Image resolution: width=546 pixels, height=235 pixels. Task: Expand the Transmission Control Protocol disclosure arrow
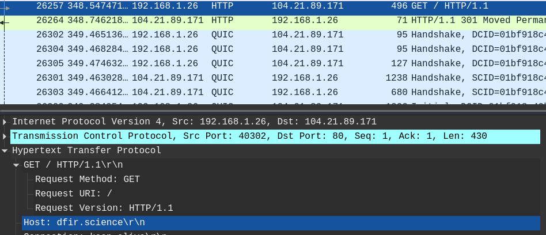[5, 136]
